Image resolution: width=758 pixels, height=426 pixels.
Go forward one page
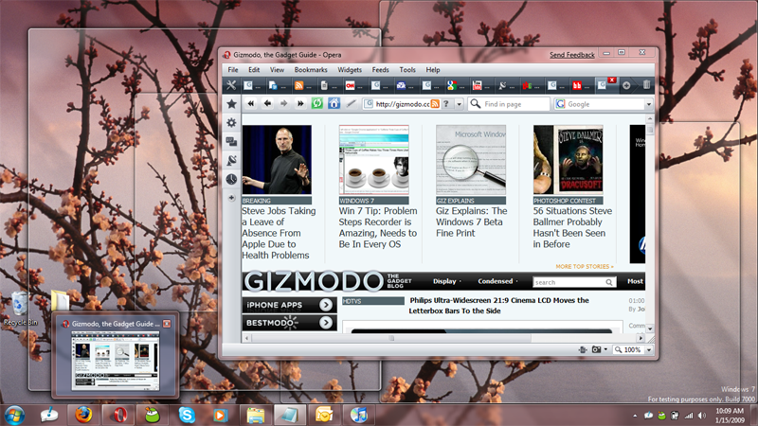click(x=283, y=103)
